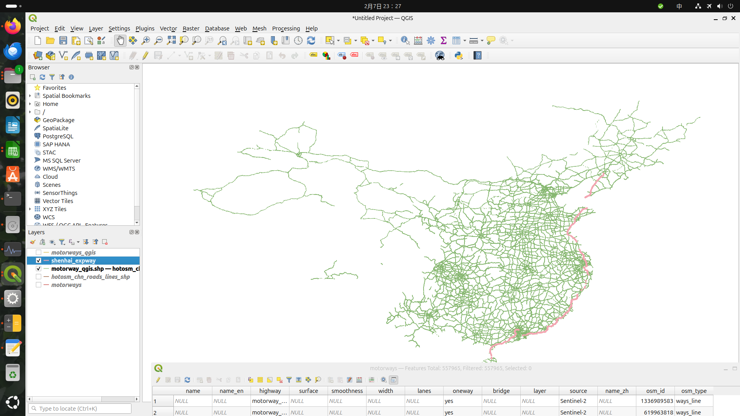Open the Select Features tool dropdown arrow

tap(338, 41)
